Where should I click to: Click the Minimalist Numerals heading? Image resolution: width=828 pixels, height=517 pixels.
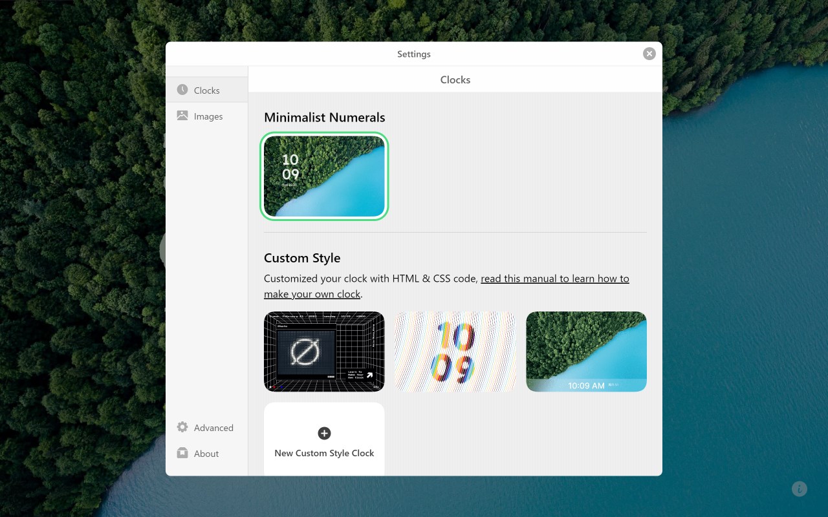(324, 118)
